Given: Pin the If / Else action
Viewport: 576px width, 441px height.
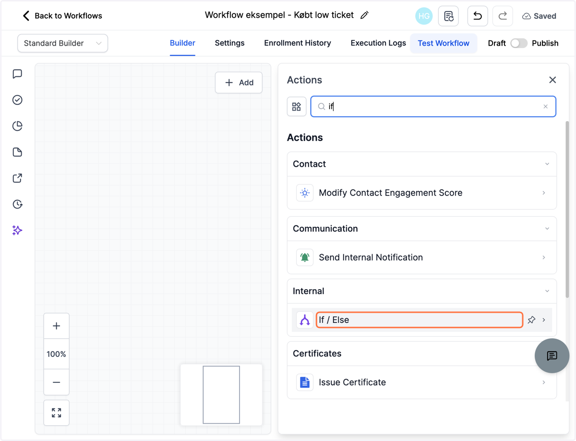Looking at the screenshot, I should [531, 320].
